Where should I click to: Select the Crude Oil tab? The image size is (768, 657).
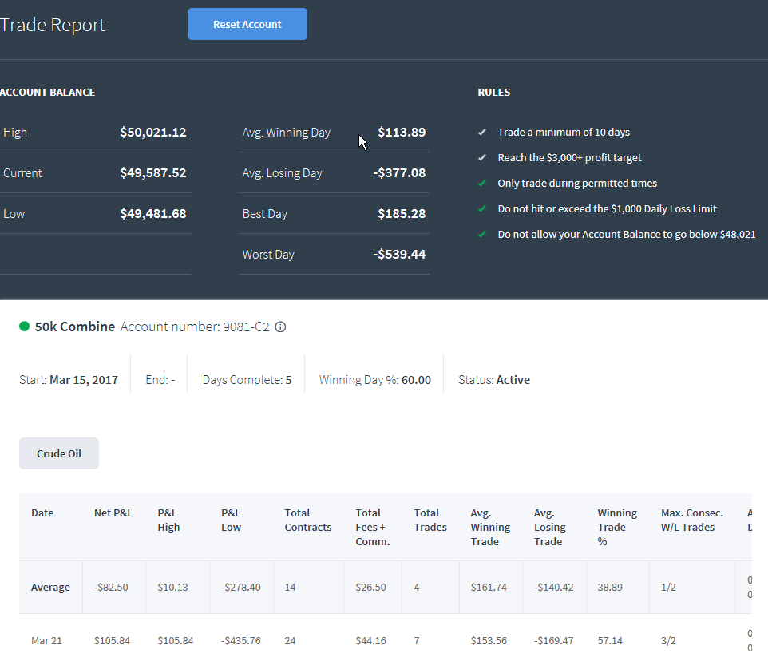click(x=59, y=453)
